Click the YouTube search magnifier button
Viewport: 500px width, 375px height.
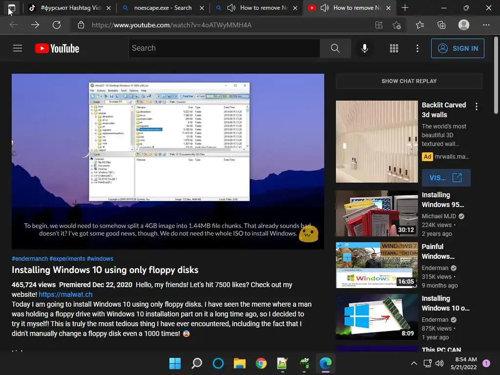click(x=335, y=48)
